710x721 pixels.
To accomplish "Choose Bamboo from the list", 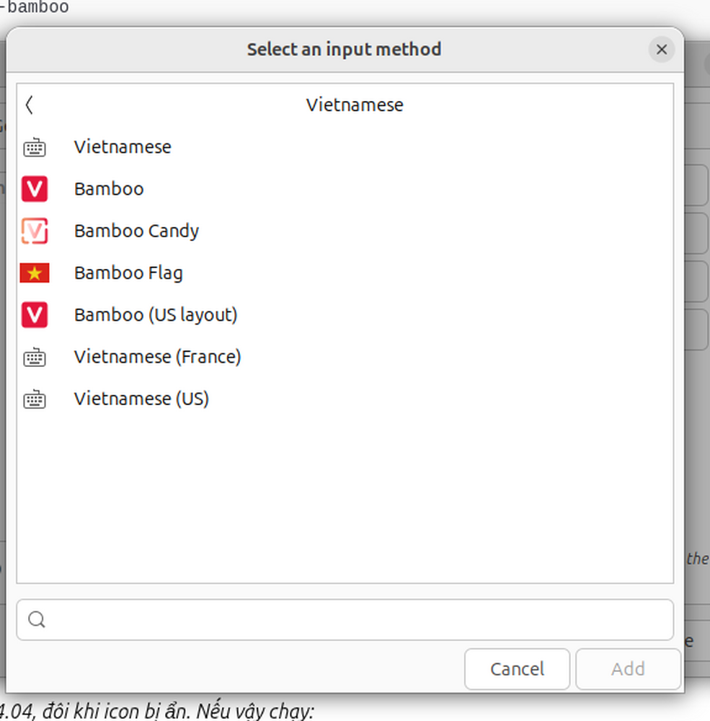I will (109, 189).
